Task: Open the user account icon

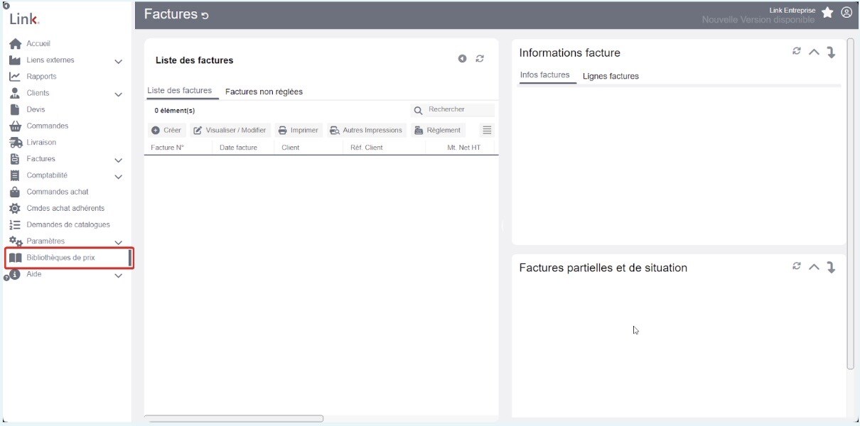Action: tap(846, 13)
